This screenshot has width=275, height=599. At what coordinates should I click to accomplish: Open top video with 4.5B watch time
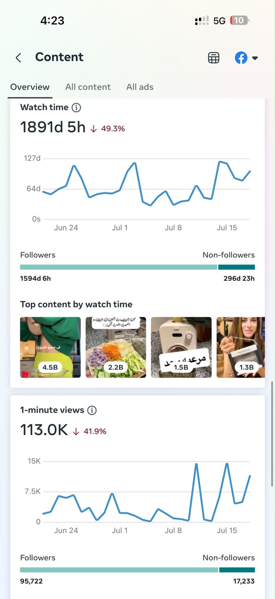click(x=51, y=347)
